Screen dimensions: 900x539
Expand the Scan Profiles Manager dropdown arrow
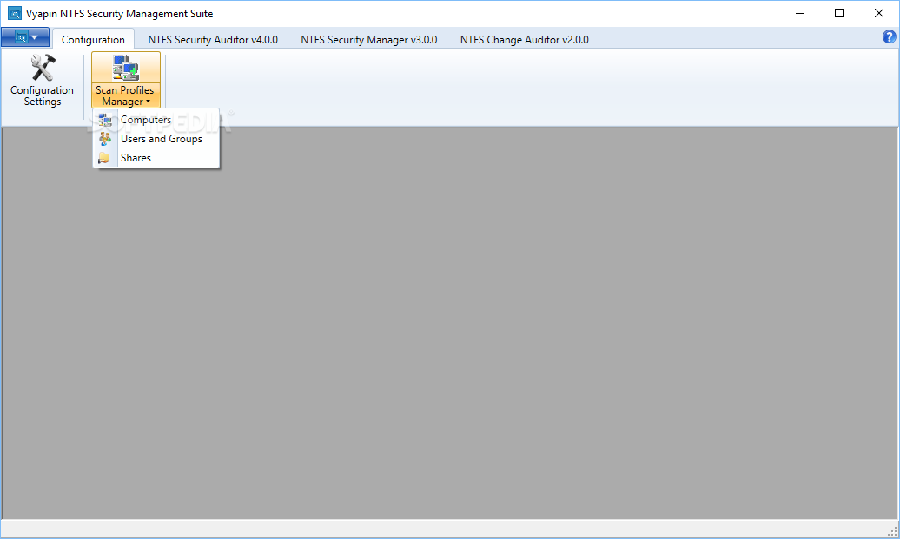[x=148, y=102]
